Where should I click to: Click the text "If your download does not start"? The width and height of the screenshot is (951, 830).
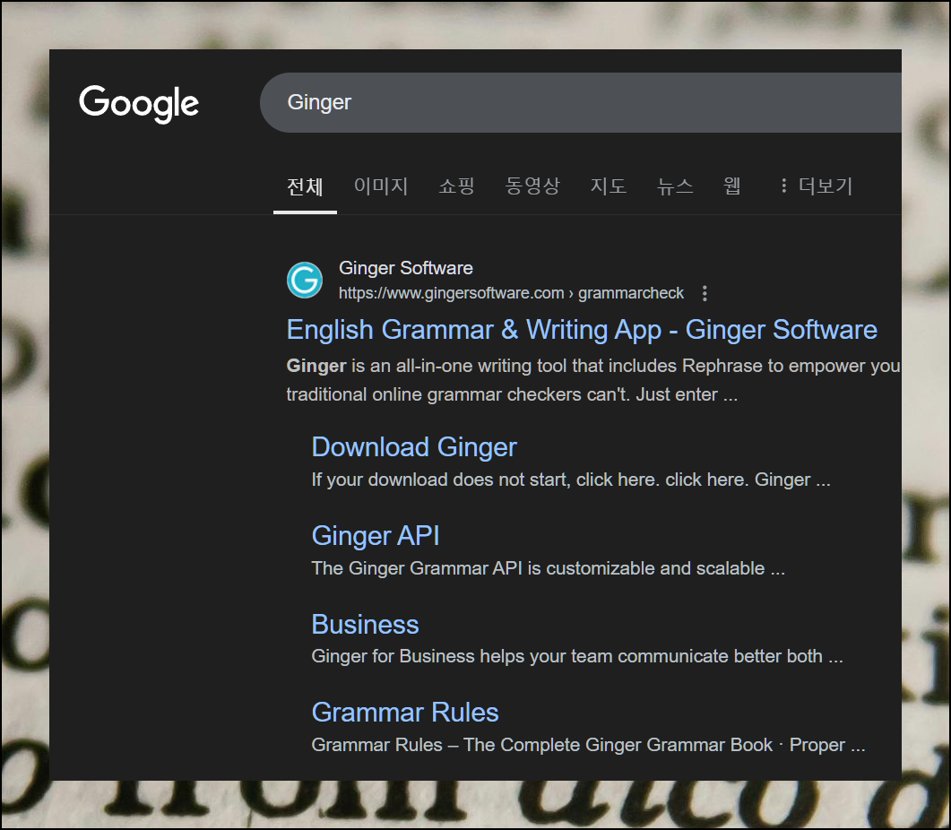click(x=440, y=480)
